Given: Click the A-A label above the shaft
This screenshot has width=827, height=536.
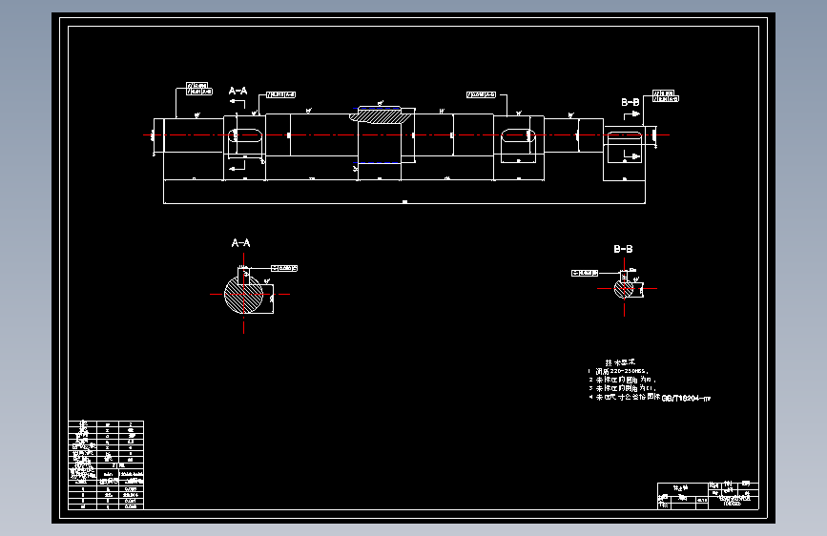Looking at the screenshot, I should [x=238, y=91].
